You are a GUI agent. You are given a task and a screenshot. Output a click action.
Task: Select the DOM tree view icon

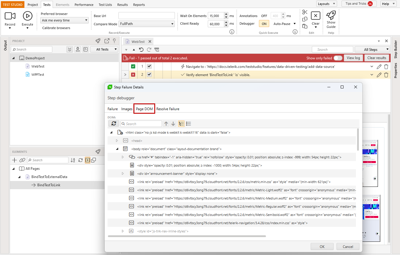coord(181,124)
